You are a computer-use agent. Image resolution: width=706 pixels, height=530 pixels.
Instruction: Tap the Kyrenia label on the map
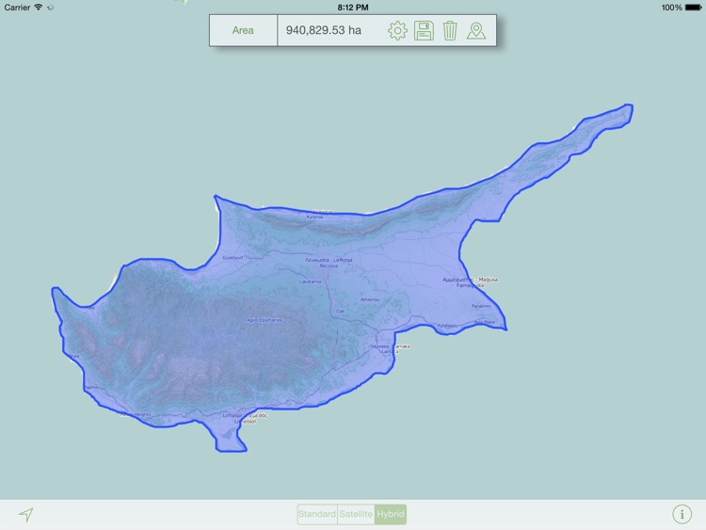pyautogui.click(x=314, y=217)
